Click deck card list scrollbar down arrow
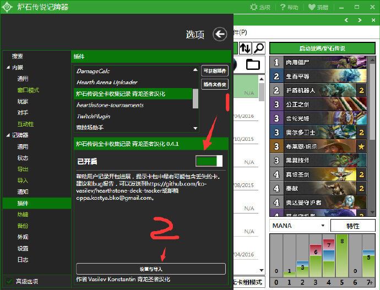 click(372, 212)
